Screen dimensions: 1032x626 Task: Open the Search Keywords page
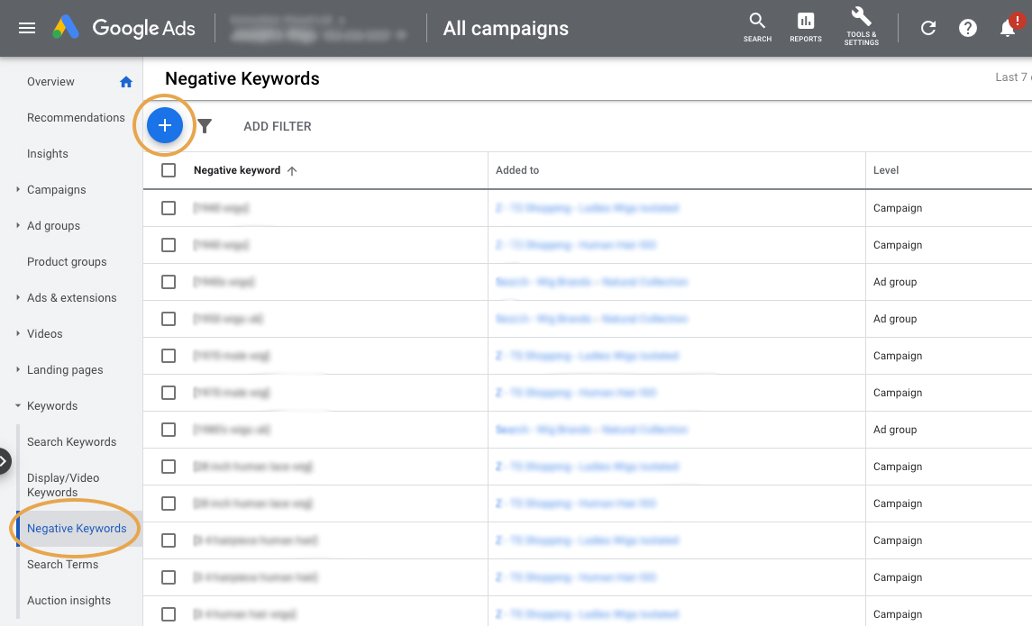coord(71,441)
